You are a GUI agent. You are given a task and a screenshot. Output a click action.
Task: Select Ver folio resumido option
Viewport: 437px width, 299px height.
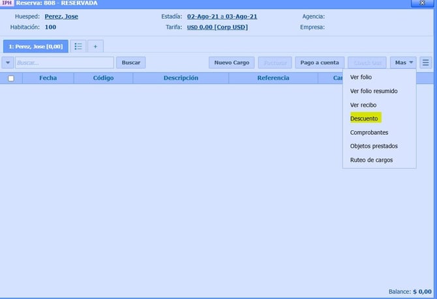coord(374,91)
